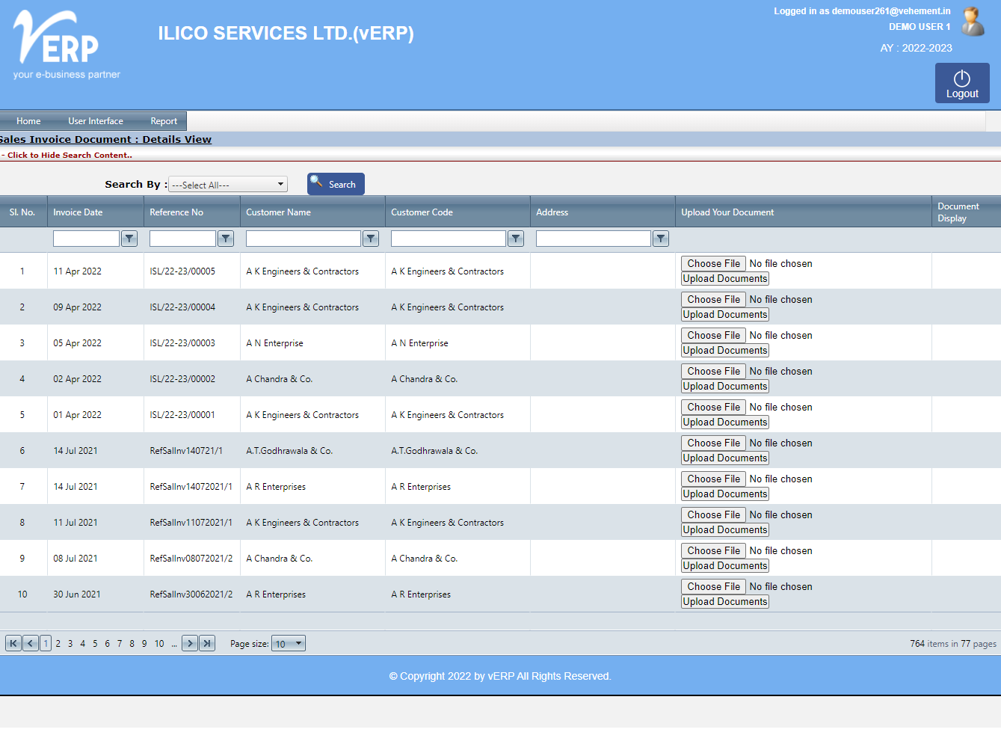
Task: Open the Page size dropdown
Action: [289, 643]
